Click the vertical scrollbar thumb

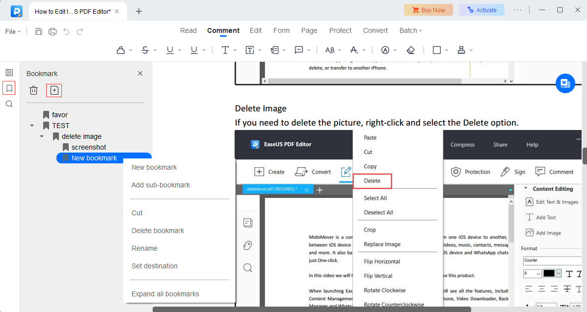585,156
